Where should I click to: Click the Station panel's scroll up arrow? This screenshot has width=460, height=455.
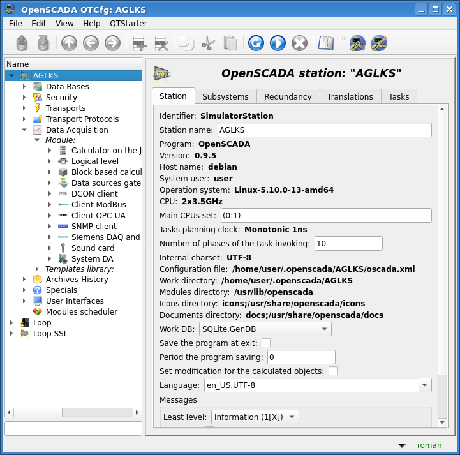[442, 109]
